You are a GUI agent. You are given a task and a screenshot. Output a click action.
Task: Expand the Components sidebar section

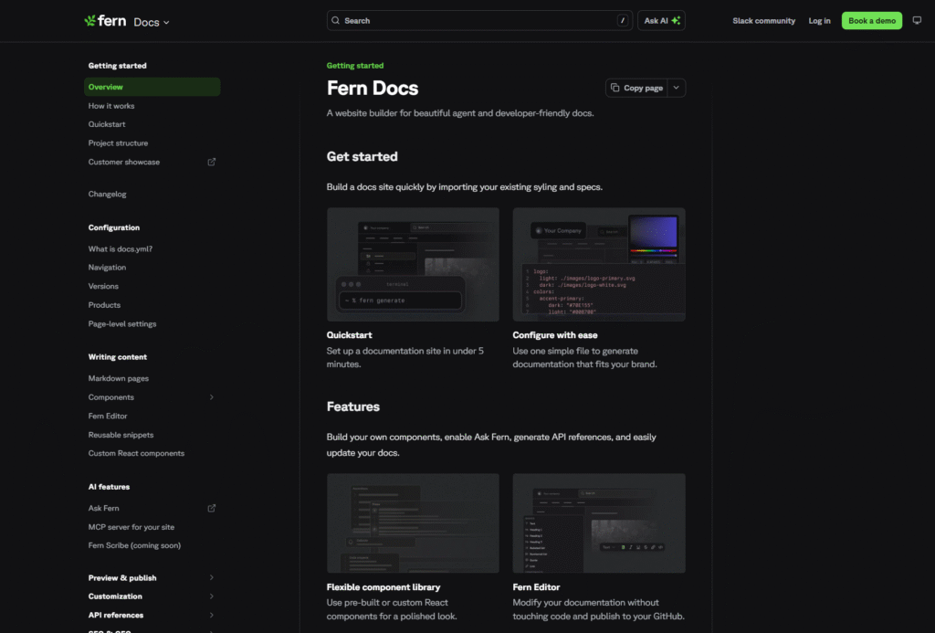click(212, 397)
